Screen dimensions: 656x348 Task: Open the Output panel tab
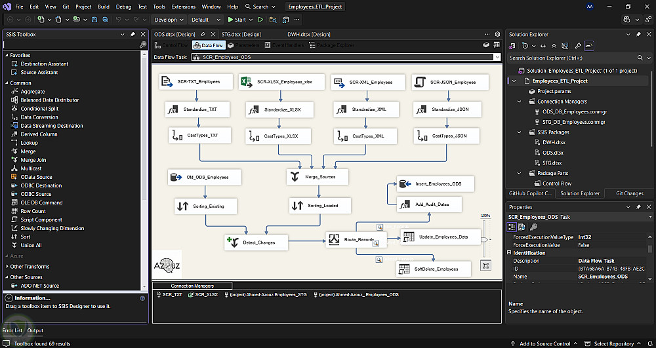point(35,330)
